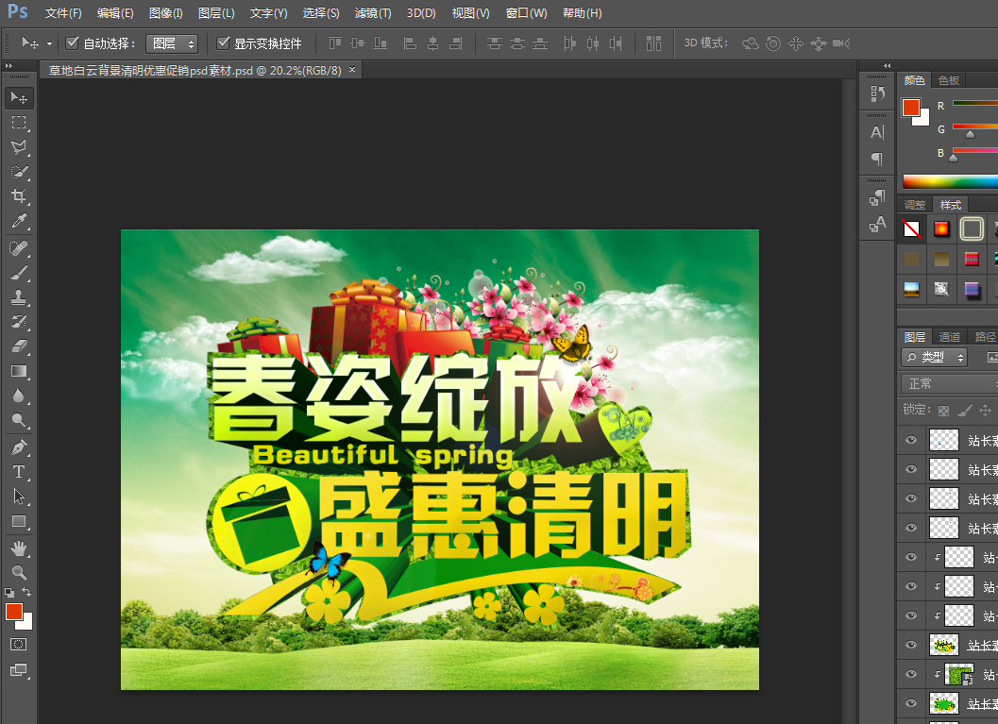This screenshot has height=724, width=998.
Task: Hide the third layer in the Layers panel
Action: click(911, 498)
